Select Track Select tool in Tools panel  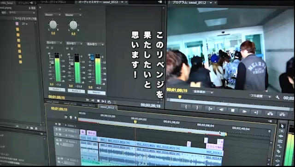coord(282,131)
